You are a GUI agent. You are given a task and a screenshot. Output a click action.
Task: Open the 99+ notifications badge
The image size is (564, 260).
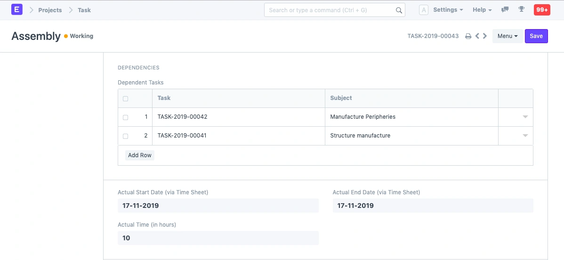[541, 10]
